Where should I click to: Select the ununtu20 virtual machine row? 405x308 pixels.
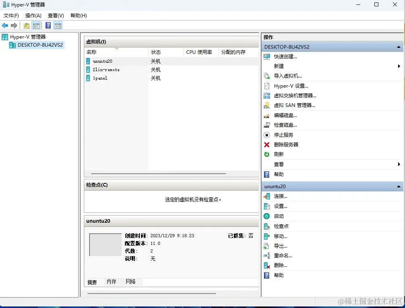tap(172, 62)
